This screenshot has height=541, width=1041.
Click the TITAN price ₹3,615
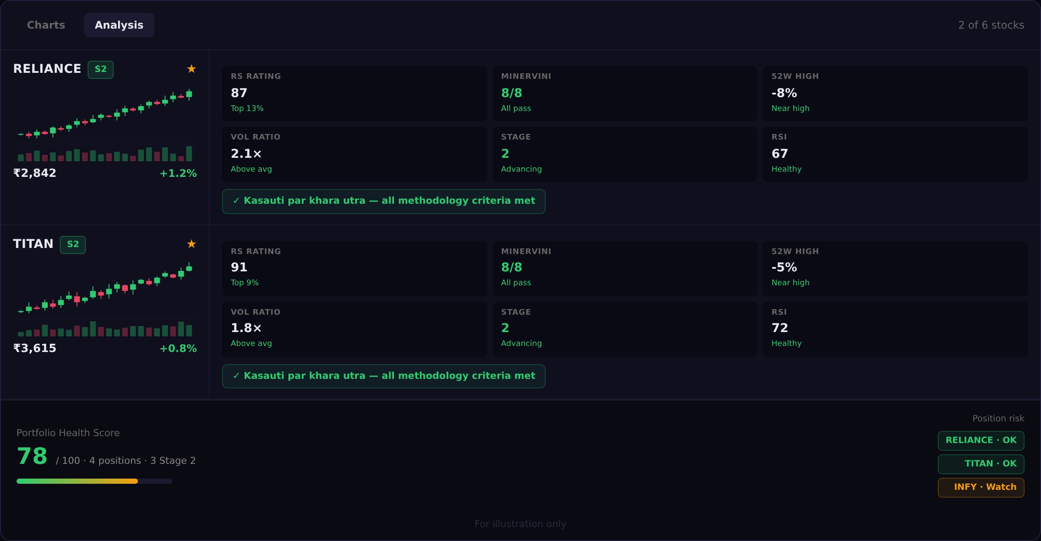(x=35, y=349)
